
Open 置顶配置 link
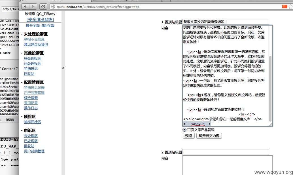click(31, 103)
